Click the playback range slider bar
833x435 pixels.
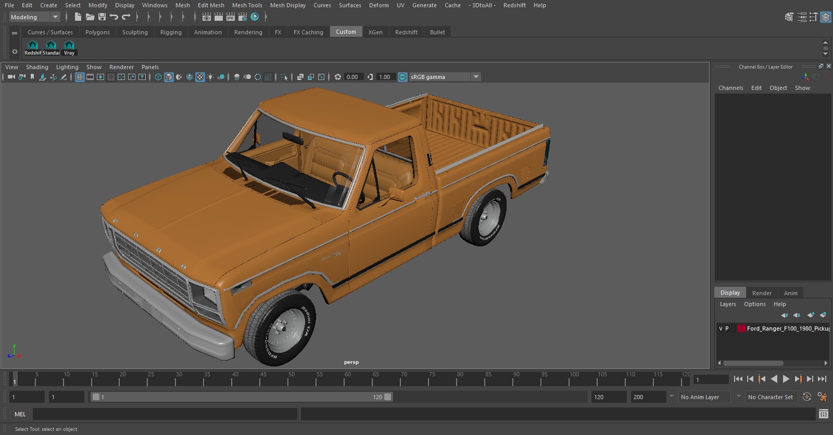[x=242, y=397]
